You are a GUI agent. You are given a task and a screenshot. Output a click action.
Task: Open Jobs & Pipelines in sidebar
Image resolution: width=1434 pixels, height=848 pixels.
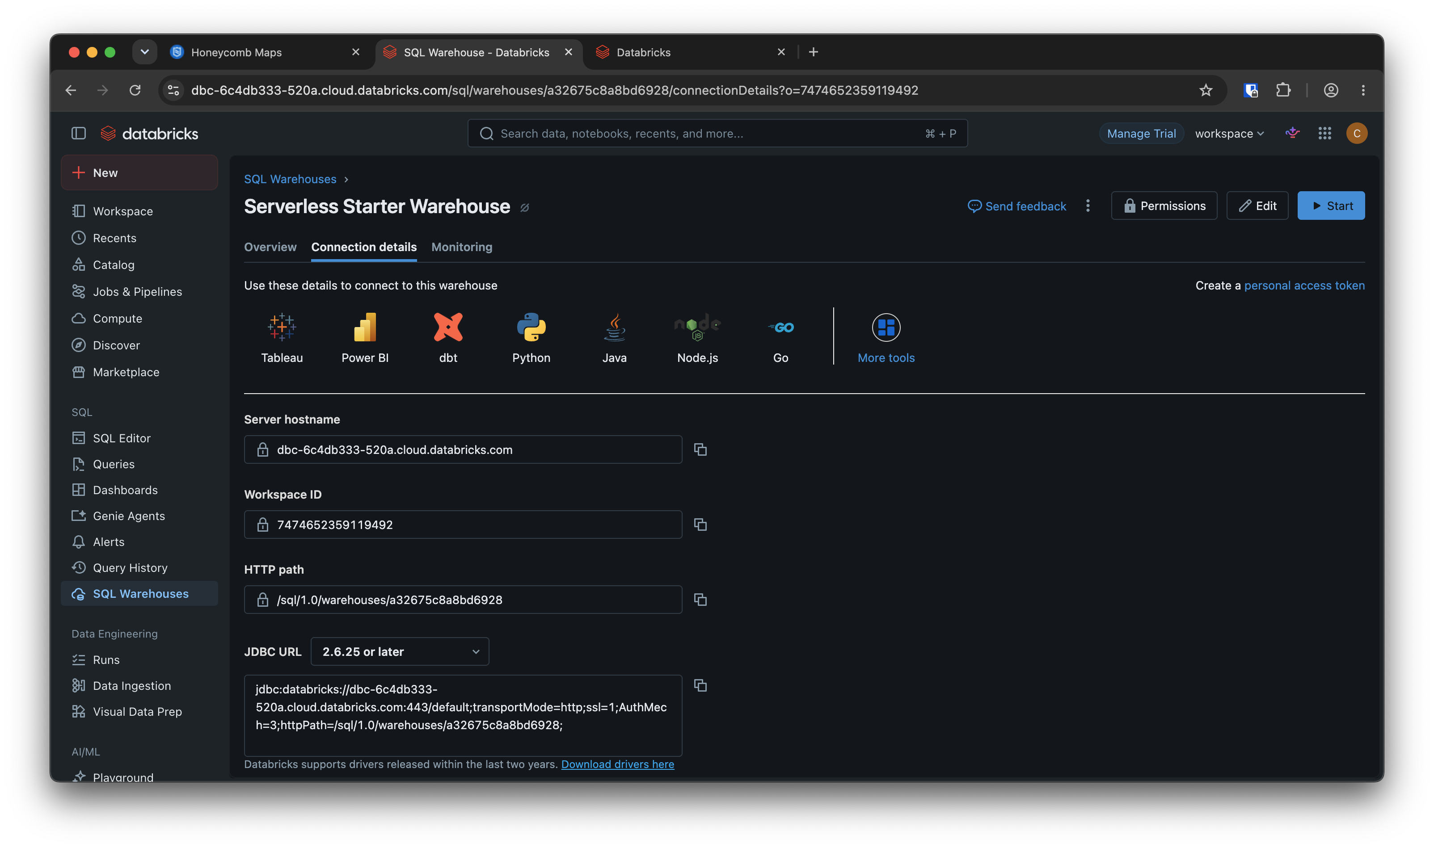pos(139,291)
